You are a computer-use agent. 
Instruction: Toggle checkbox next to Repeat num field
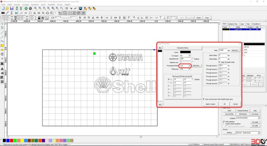193,62
